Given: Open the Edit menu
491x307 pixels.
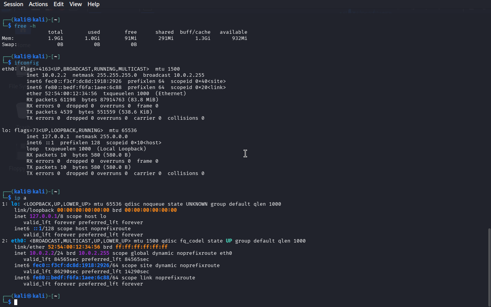Looking at the screenshot, I should pos(59,4).
